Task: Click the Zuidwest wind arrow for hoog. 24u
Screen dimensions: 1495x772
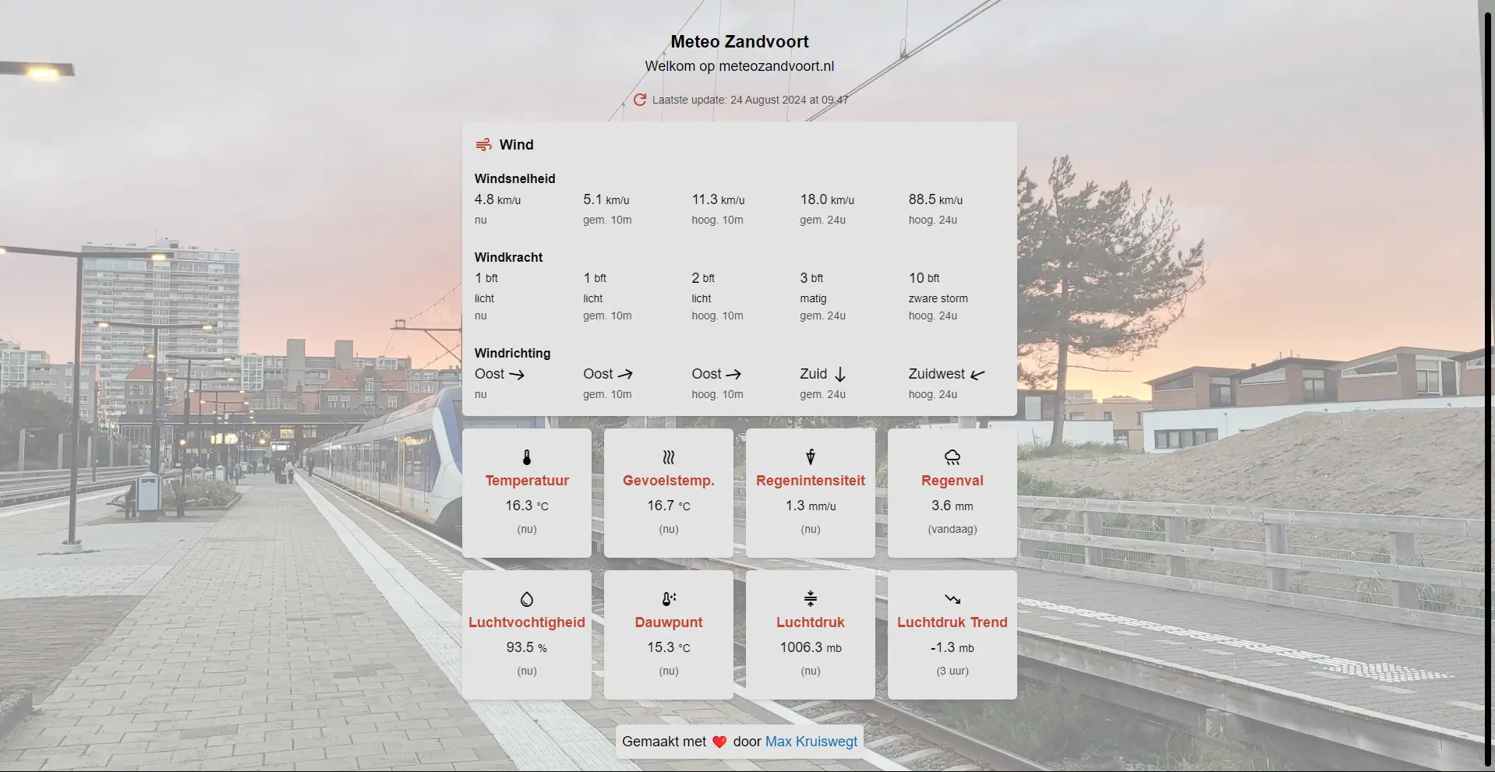Action: pyautogui.click(x=979, y=374)
